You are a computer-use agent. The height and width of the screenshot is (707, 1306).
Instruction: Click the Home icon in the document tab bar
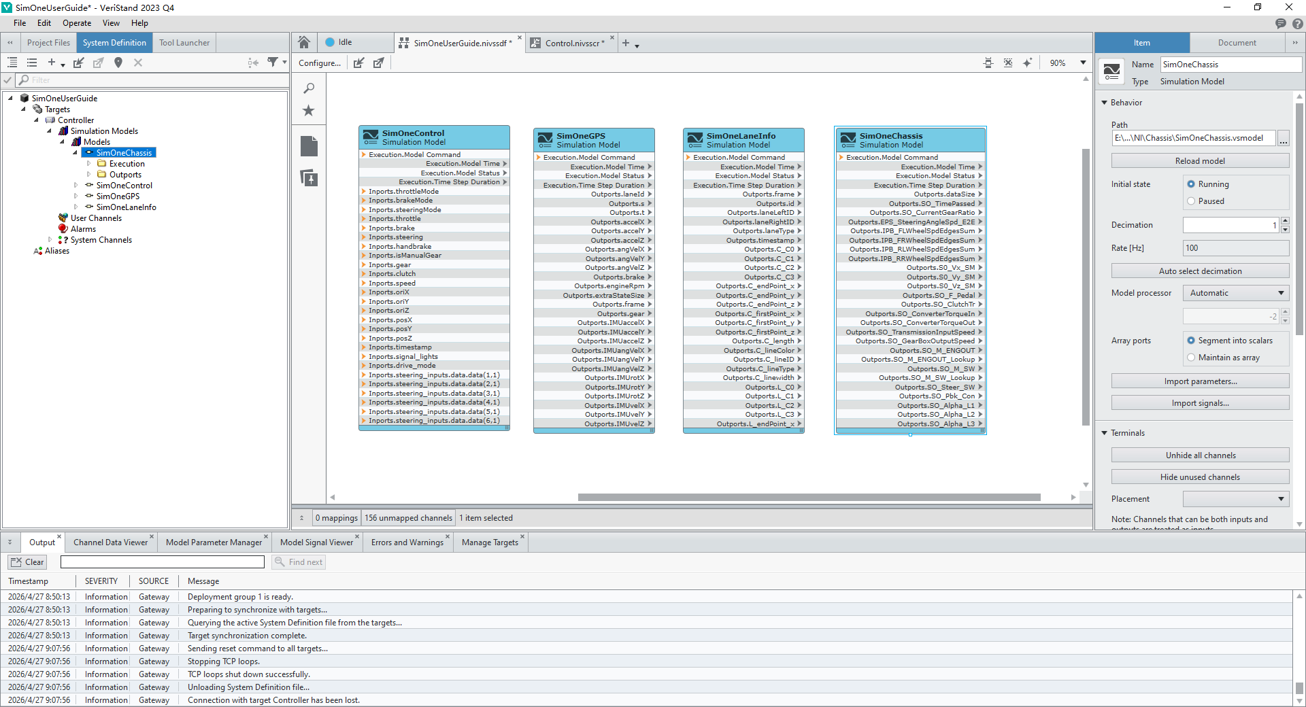click(x=304, y=42)
